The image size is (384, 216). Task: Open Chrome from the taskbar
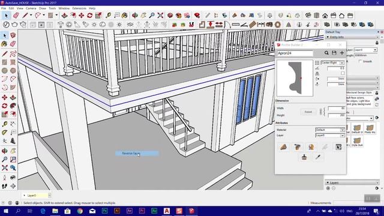pos(80,211)
